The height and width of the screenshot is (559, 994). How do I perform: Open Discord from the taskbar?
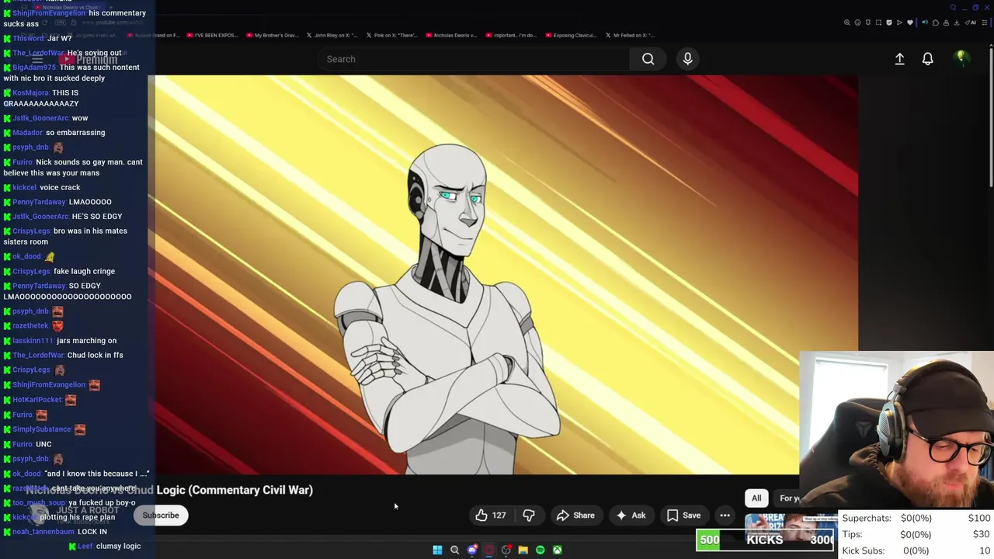472,550
